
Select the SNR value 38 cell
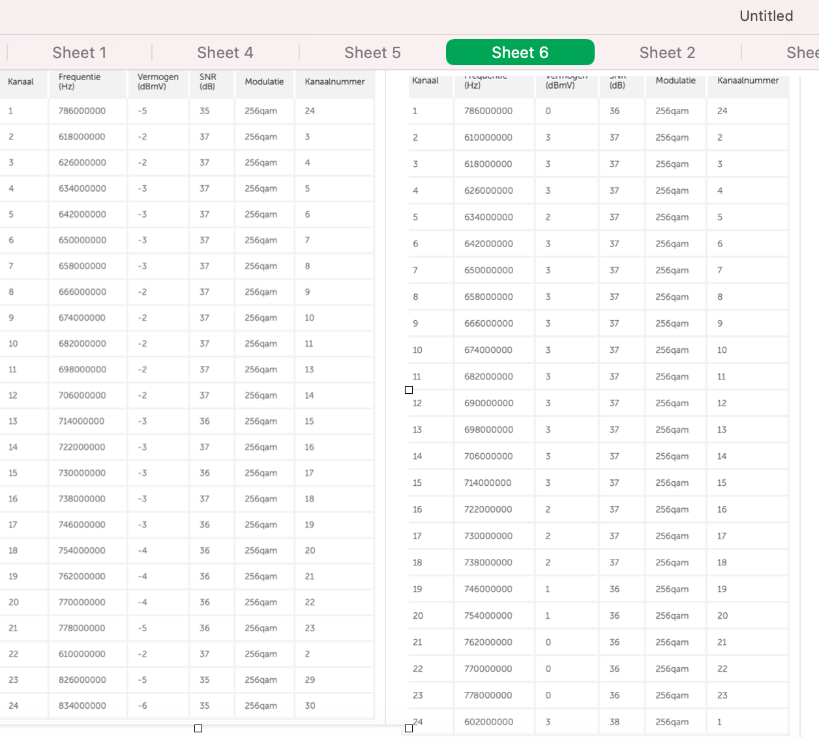coord(614,722)
